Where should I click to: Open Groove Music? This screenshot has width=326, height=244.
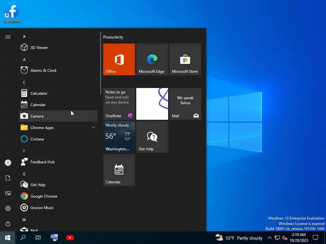tap(58, 207)
